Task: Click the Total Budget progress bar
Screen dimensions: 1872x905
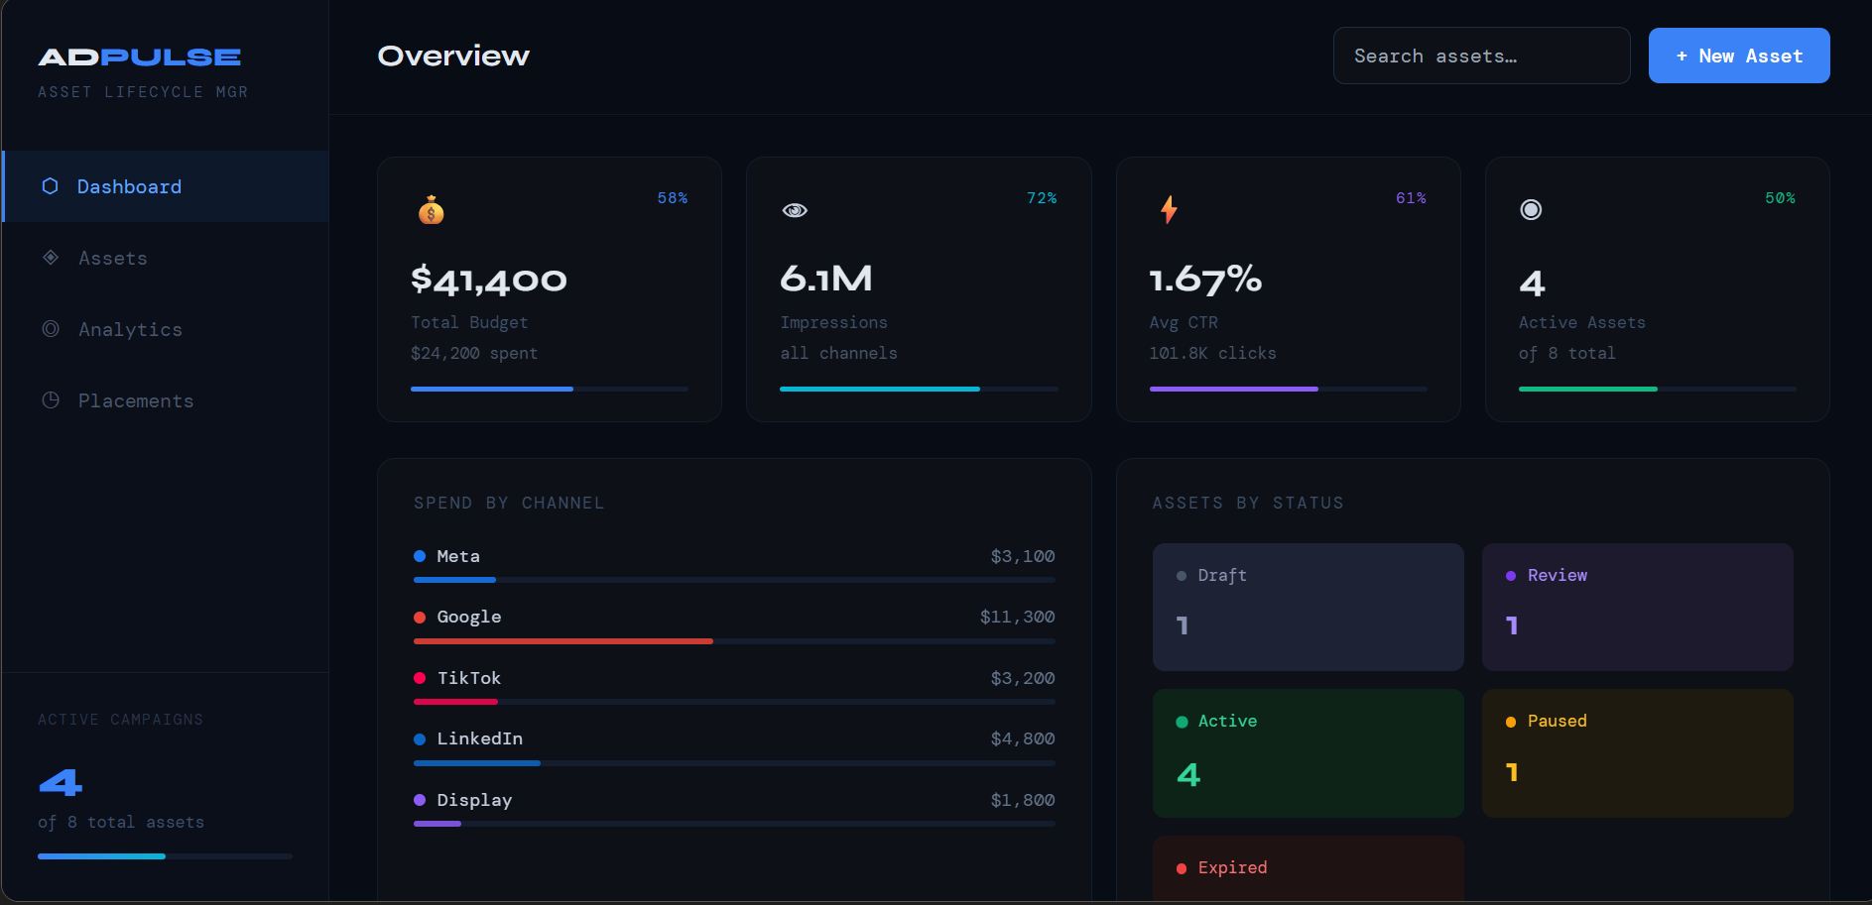Action: click(549, 389)
